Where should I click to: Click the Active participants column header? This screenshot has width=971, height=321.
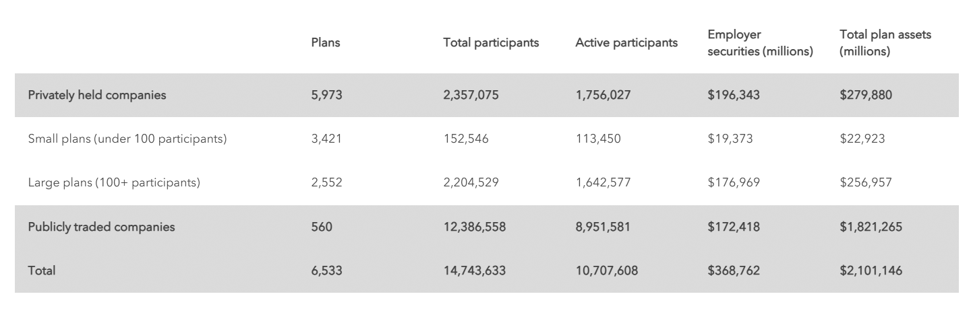626,42
